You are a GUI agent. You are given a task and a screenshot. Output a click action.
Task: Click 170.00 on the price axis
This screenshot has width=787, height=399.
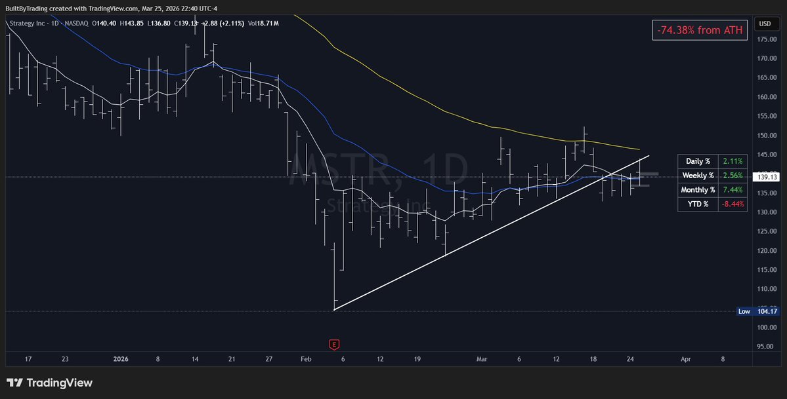765,58
